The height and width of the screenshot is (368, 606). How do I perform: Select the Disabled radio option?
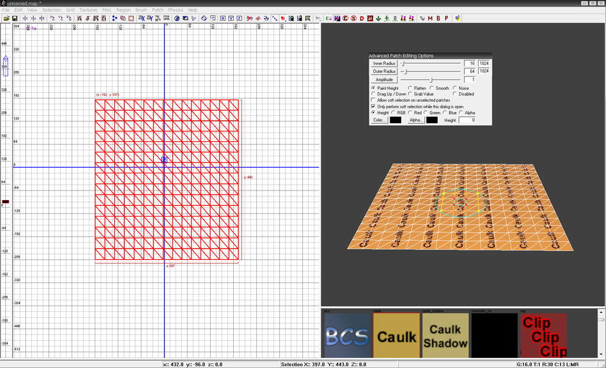454,94
